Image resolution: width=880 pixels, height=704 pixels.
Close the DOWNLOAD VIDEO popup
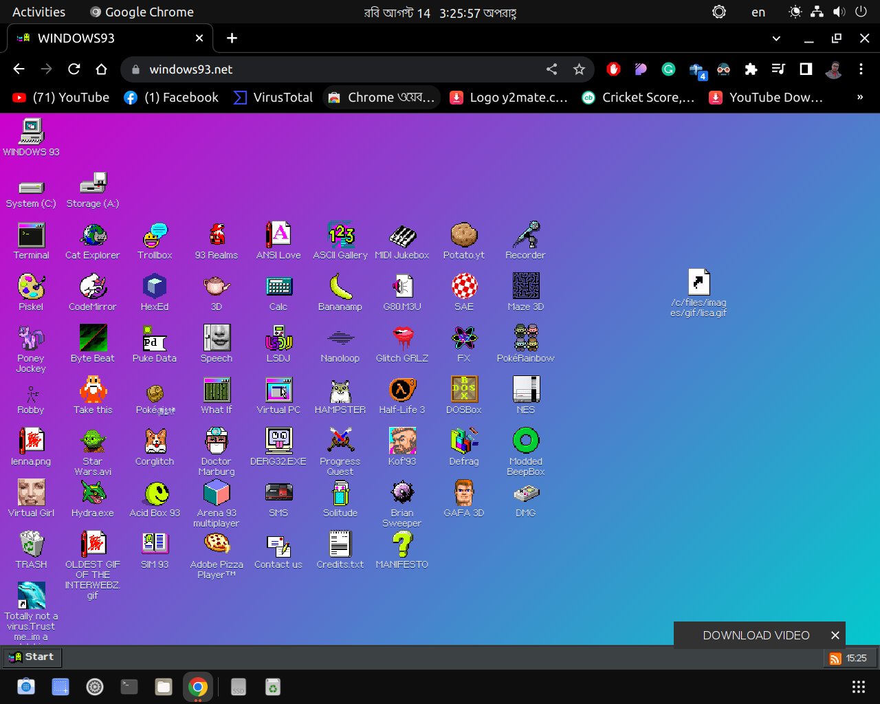coord(835,635)
